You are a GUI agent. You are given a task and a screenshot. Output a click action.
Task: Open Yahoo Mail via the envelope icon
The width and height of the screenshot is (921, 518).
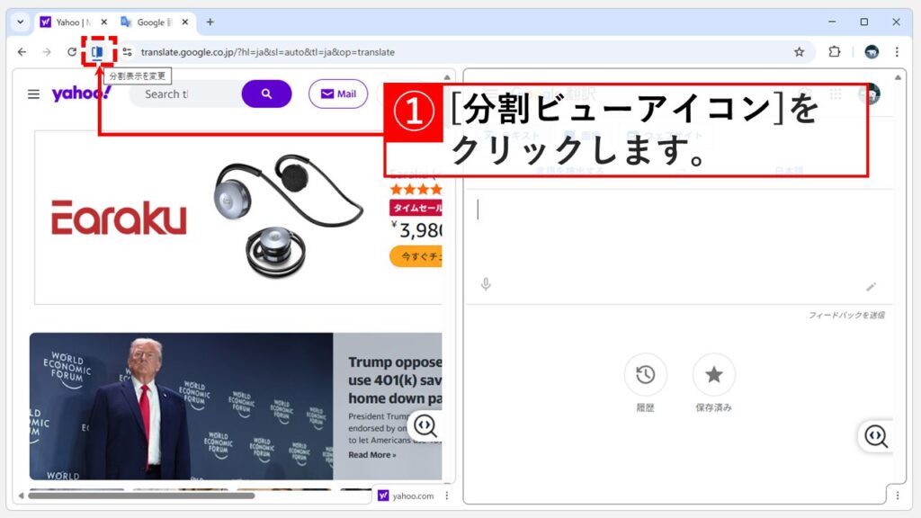(337, 94)
